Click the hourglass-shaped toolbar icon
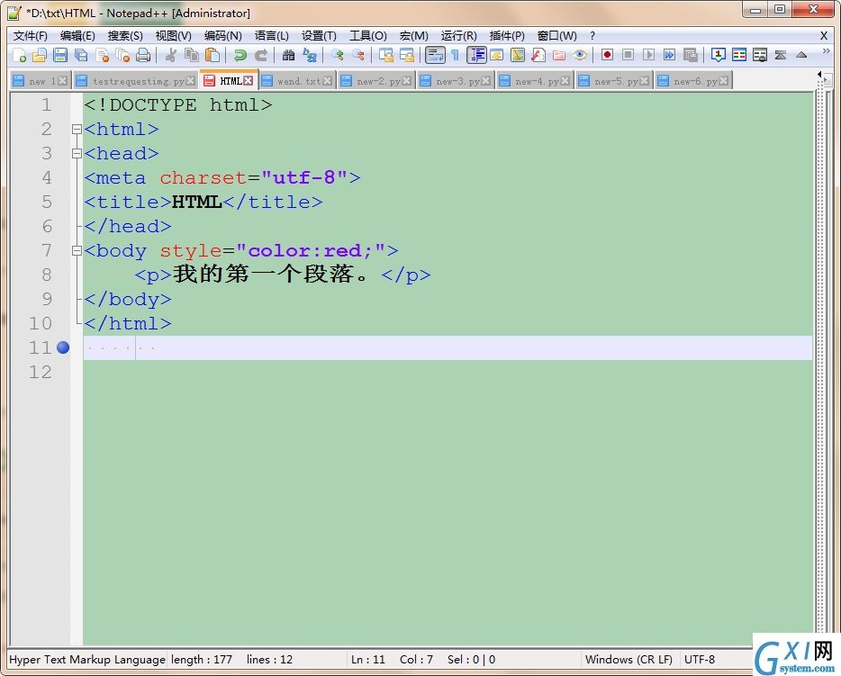 click(781, 55)
